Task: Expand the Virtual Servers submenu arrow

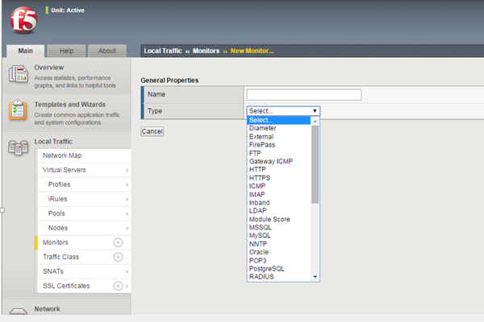Action: (127, 171)
